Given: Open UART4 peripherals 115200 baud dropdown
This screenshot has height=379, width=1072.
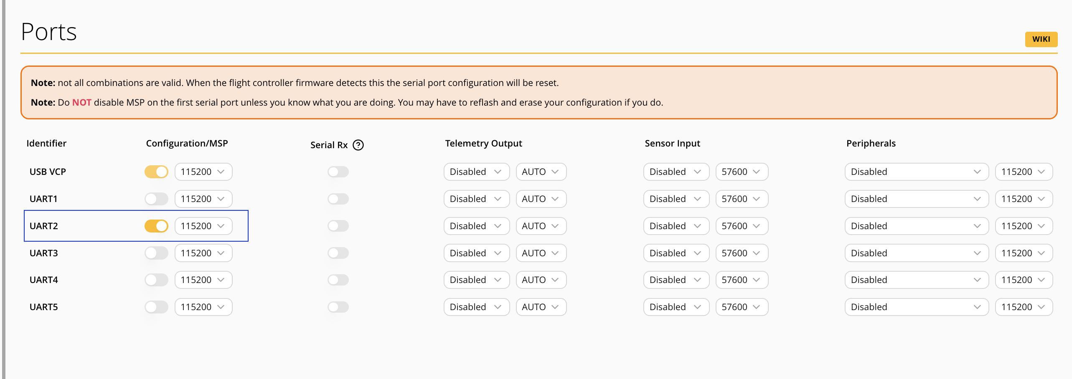Looking at the screenshot, I should click(x=1024, y=280).
